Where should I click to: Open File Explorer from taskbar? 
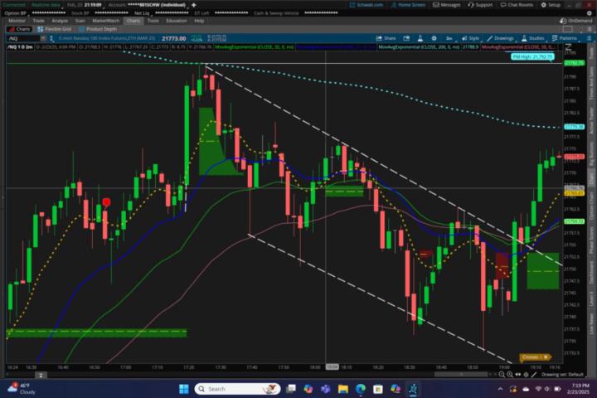point(343,389)
